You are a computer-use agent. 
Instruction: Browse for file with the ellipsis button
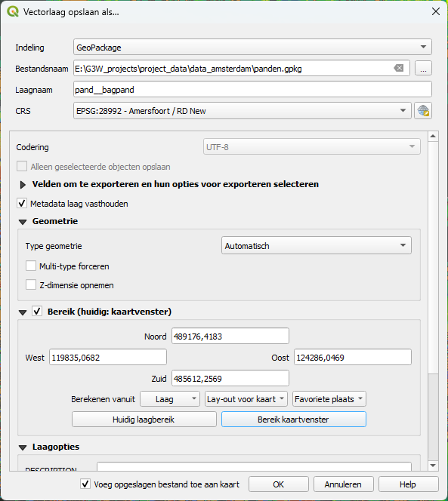pyautogui.click(x=423, y=69)
